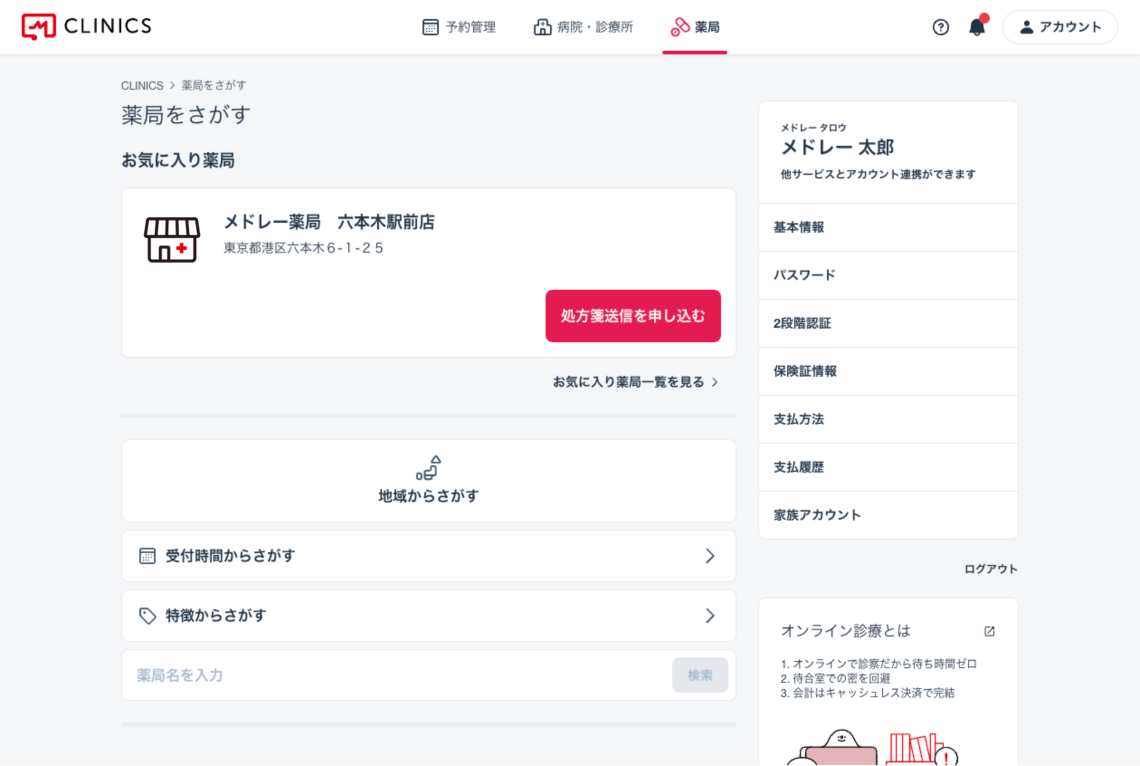Open 基本情報 in account menu
1140x766 pixels.
coord(888,227)
